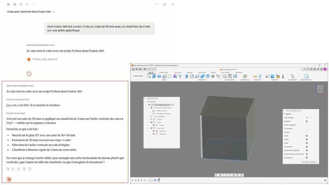329x185 pixels.
Task: Select the Insert Decal image tool
Action: (x=272, y=76)
